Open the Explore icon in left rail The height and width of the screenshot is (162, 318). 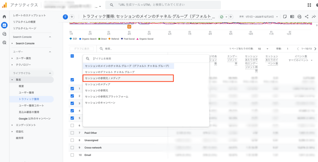[x=4, y=34]
